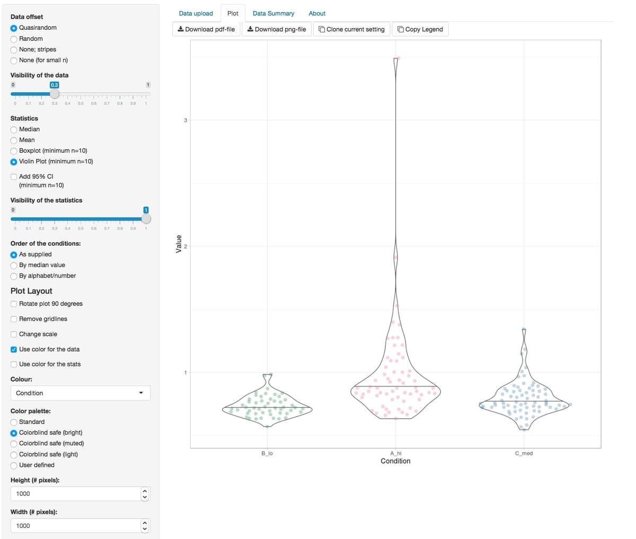Open the Data upload tab
Viewport: 636px width, 539px height.
tap(196, 13)
